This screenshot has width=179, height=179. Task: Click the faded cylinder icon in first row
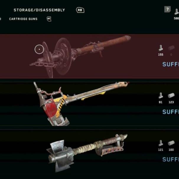click(x=171, y=48)
